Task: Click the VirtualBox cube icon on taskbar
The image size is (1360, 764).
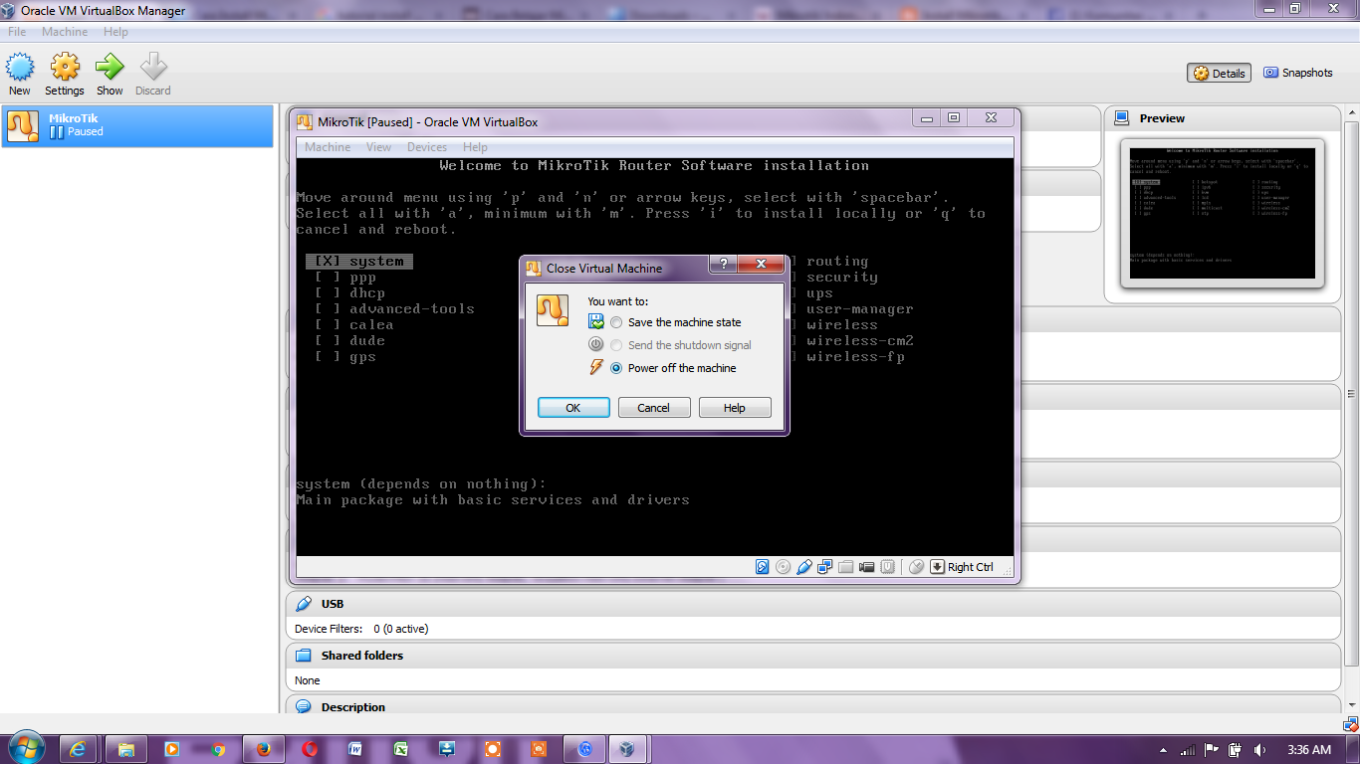Action: (x=626, y=749)
